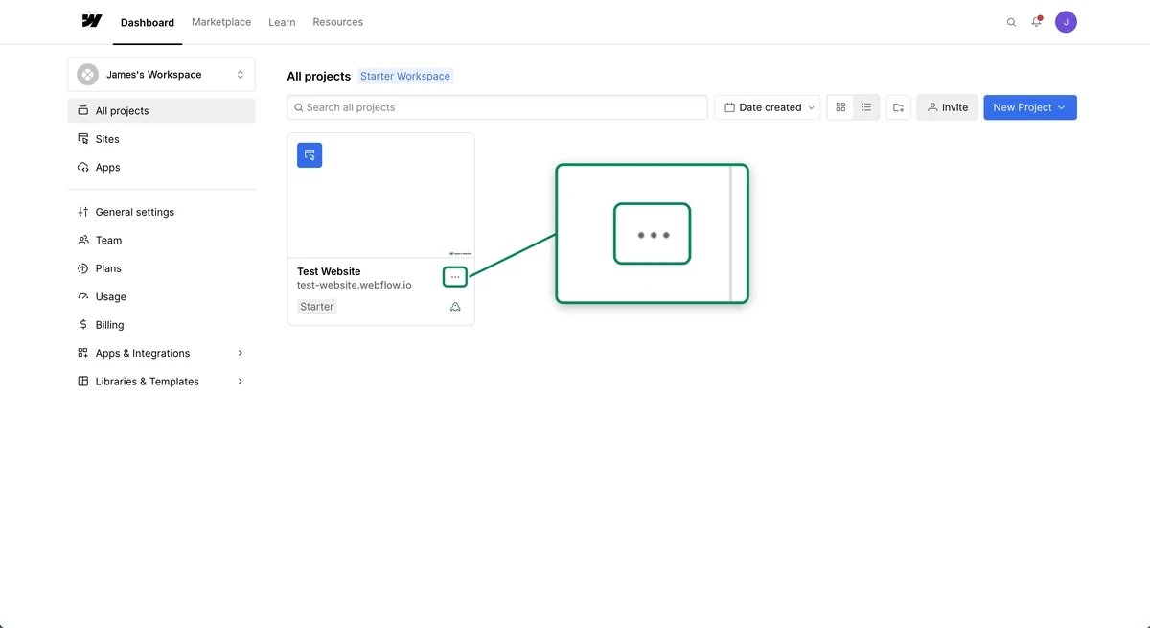Open the Date created sort dropdown

coord(768,107)
